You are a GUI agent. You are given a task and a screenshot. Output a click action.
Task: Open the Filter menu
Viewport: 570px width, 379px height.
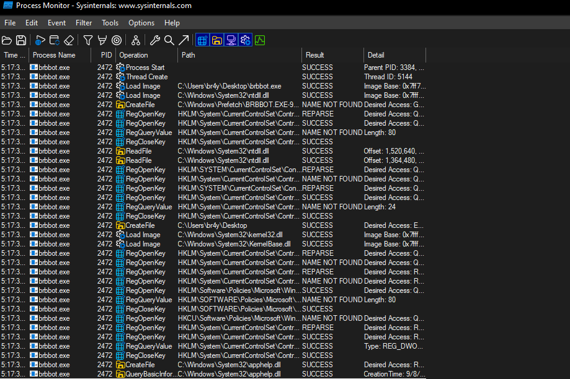pos(84,23)
